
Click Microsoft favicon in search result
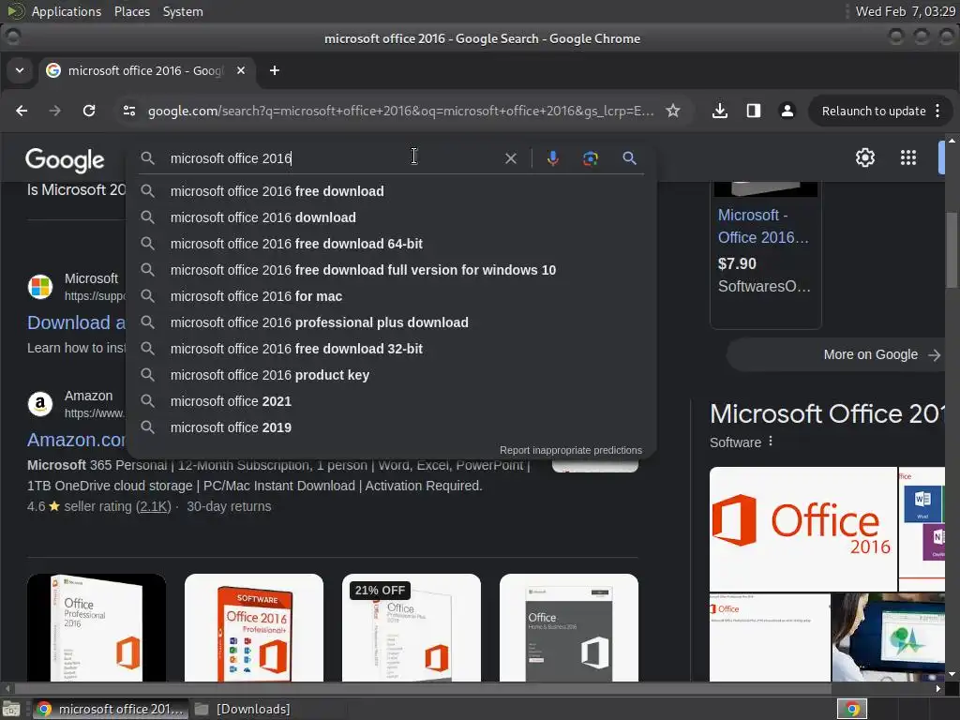coord(40,287)
